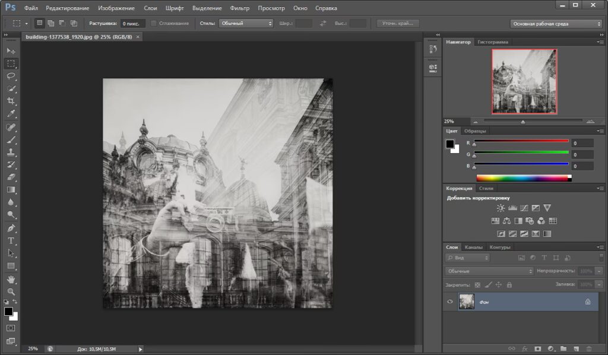The width and height of the screenshot is (608, 355).
Task: Click the Brightness/Contrast adjustment icon
Action: [x=501, y=208]
